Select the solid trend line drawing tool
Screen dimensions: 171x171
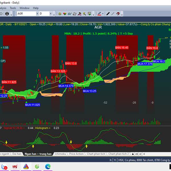[108, 14]
